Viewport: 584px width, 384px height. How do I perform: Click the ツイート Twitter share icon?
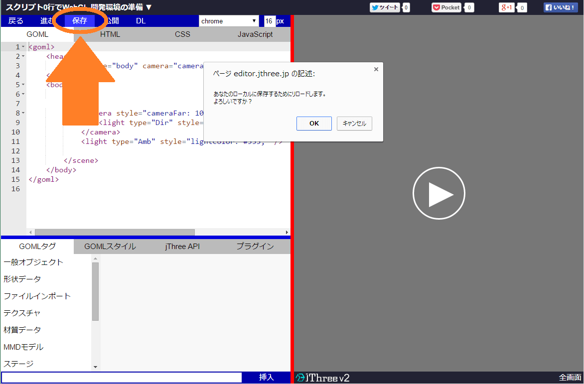385,7
